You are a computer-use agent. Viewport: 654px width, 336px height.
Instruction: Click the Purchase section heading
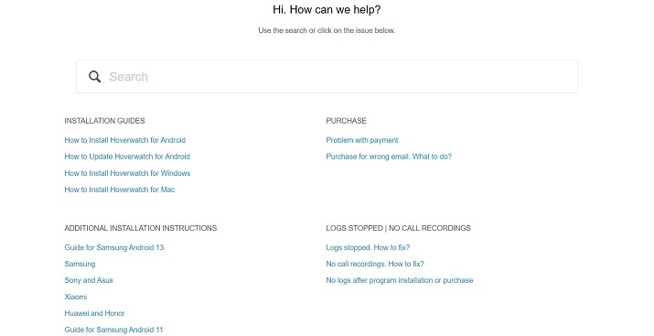point(346,121)
